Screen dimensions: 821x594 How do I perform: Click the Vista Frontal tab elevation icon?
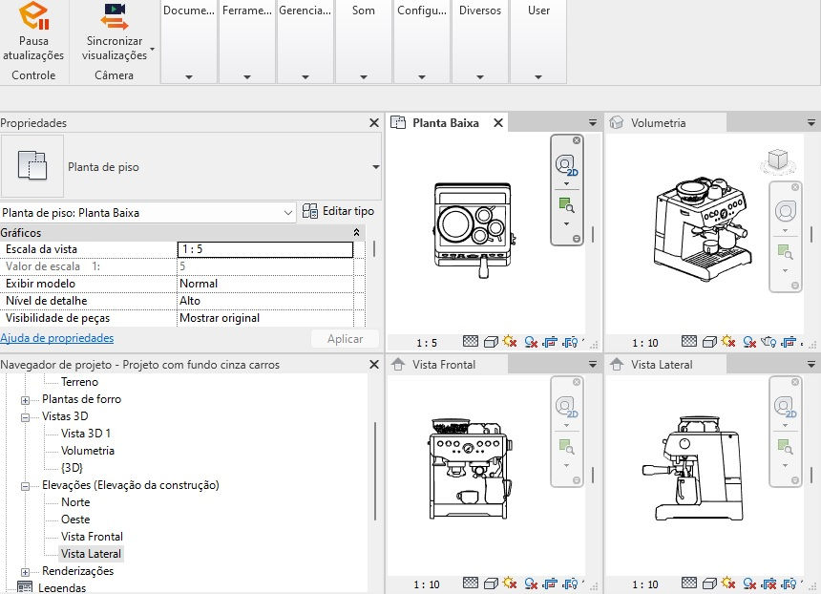398,364
